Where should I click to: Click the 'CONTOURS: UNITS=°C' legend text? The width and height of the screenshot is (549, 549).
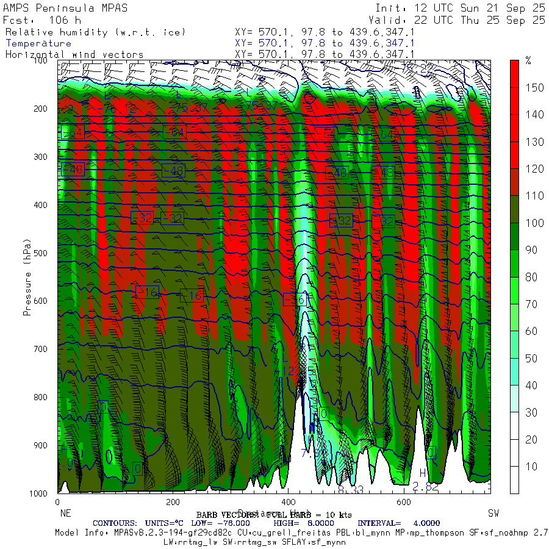[138, 523]
